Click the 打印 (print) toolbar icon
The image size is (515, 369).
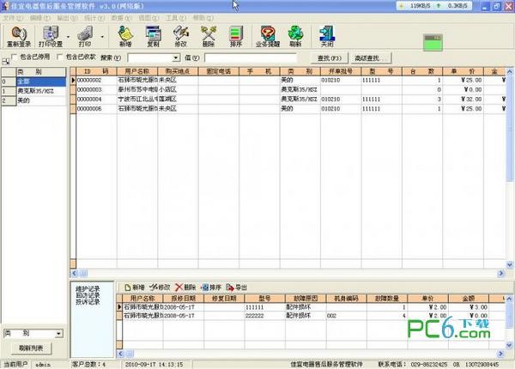(x=85, y=36)
